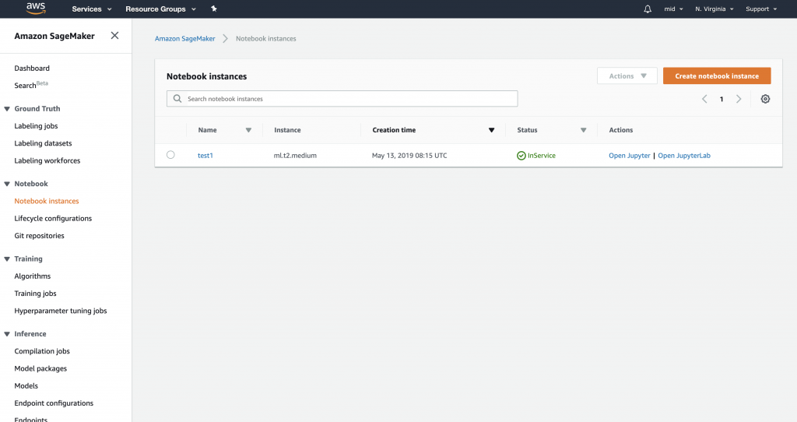Screen dimensions: 797x422
Task: Open Labeling datasets
Action: (44, 143)
